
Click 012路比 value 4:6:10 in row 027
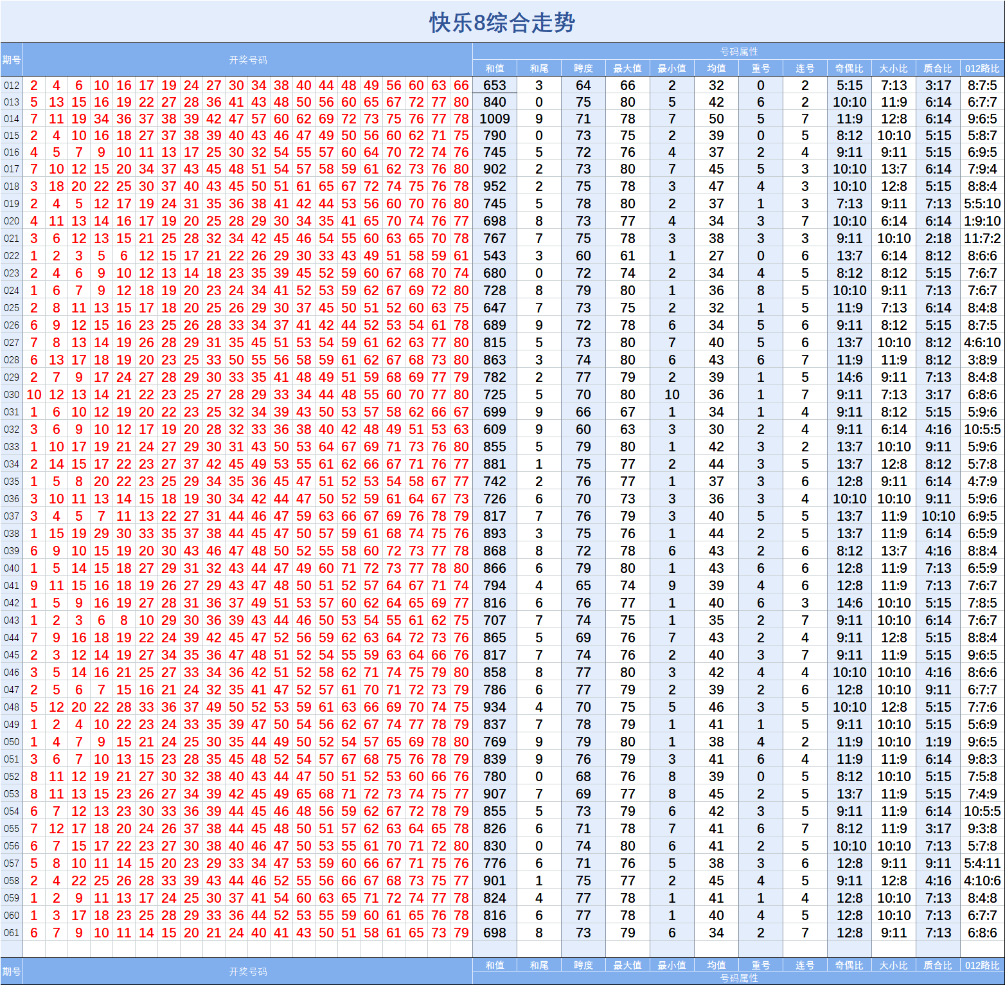click(983, 343)
